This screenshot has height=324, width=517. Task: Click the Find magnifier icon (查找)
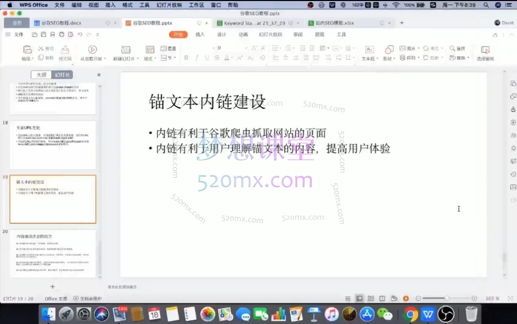tap(452, 48)
